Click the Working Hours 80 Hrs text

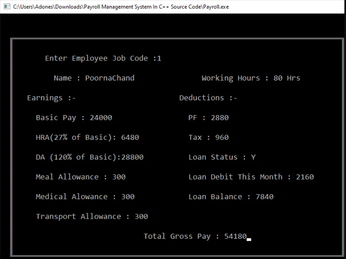251,78
